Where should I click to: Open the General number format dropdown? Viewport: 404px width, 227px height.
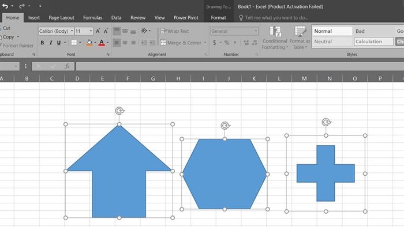pos(256,31)
